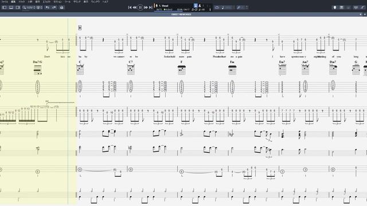367x206 pixels.
Task: Click the second-to-last right toolbar icon
Action: click(356, 7)
